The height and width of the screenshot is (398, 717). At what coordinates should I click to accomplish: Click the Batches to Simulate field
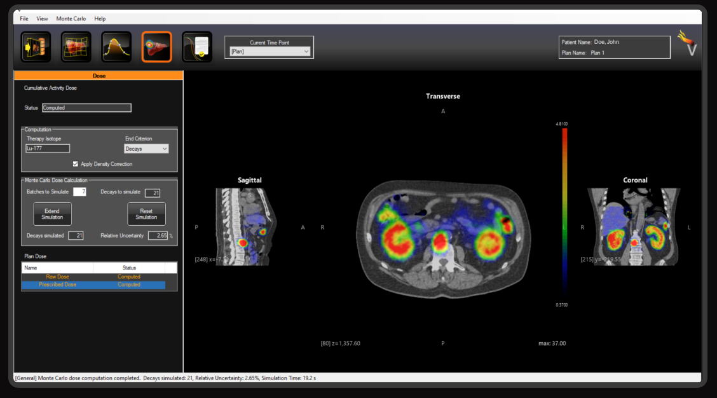(x=79, y=192)
